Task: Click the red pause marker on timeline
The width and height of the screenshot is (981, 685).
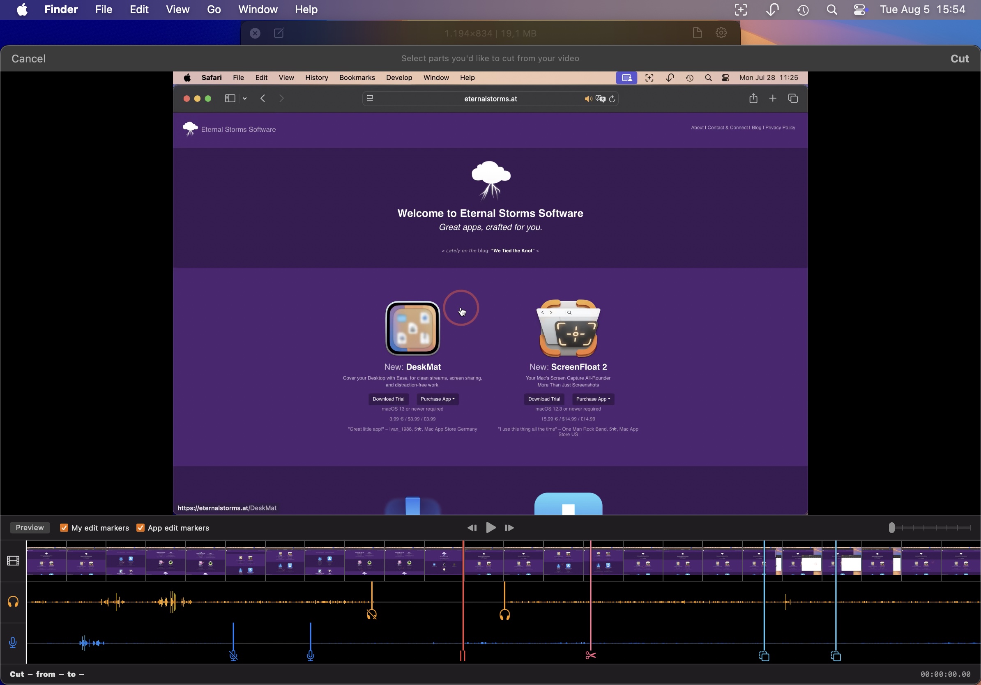Action: [x=463, y=656]
